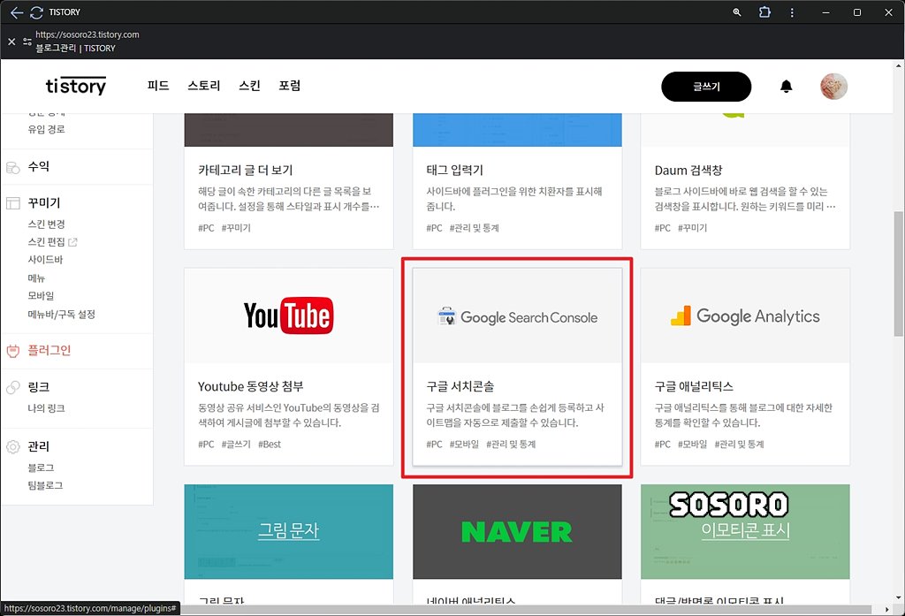Open 메뉴바/구독 설정 in the sidebar
Screen dimensions: 905x616
(x=62, y=314)
